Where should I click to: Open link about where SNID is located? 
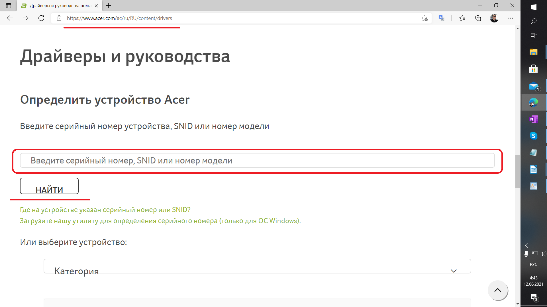(x=105, y=210)
